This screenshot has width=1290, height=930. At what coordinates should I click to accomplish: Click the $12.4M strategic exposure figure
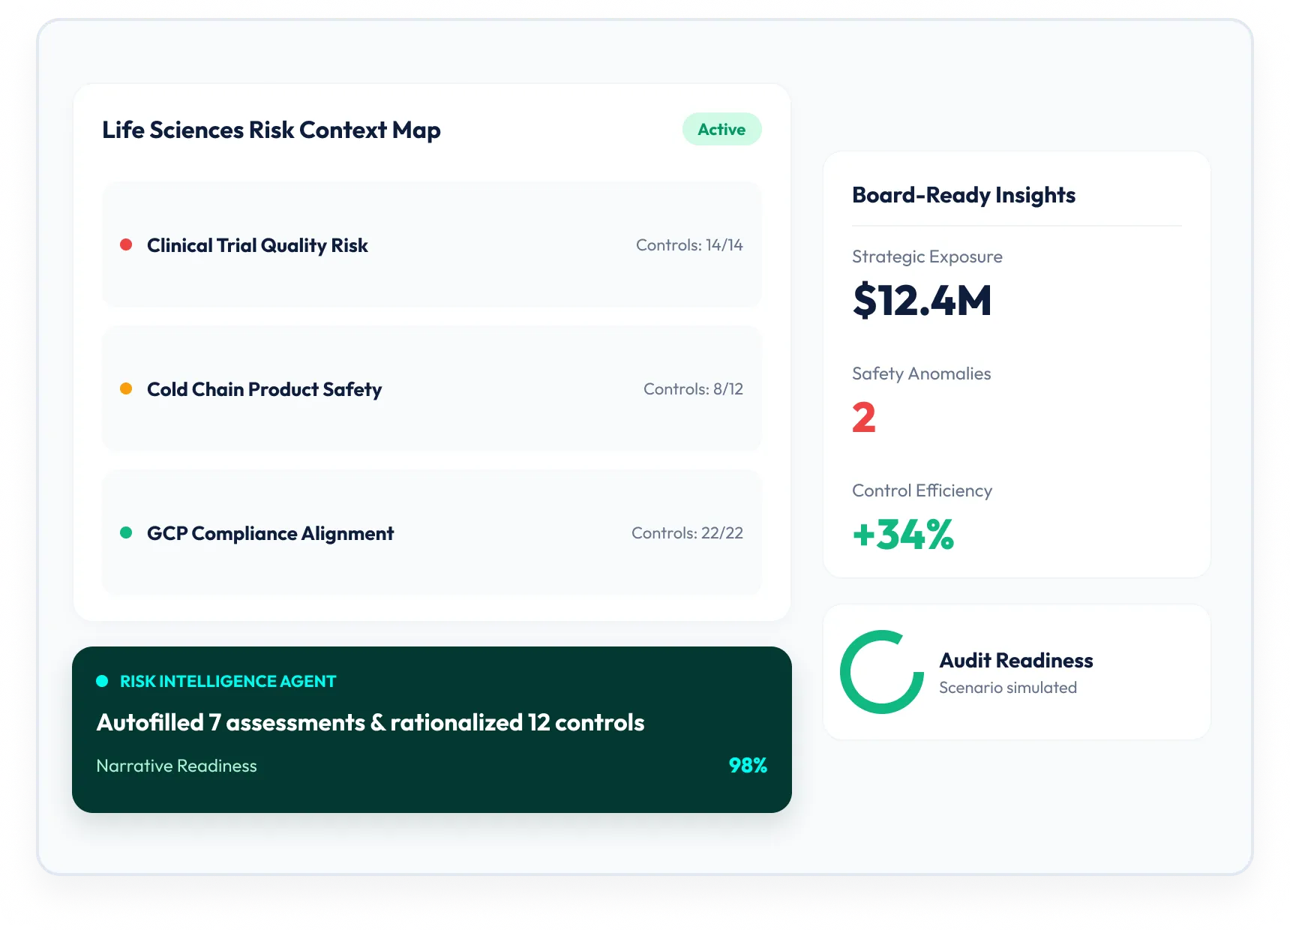click(x=922, y=301)
